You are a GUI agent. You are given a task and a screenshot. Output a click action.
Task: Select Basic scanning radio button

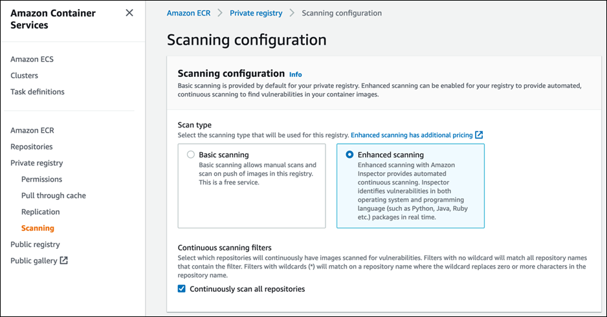pyautogui.click(x=191, y=155)
